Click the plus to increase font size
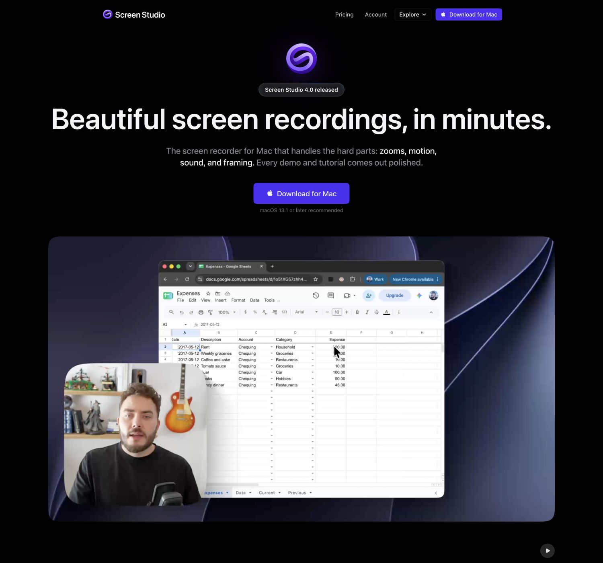This screenshot has width=603, height=563. (x=347, y=312)
